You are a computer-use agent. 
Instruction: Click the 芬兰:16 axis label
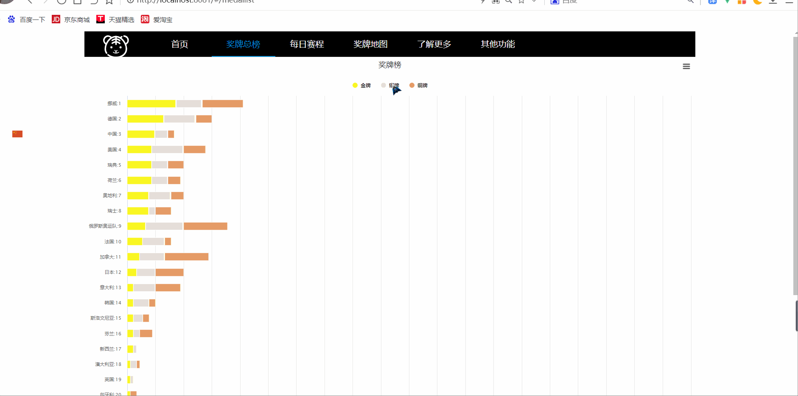[x=113, y=334]
